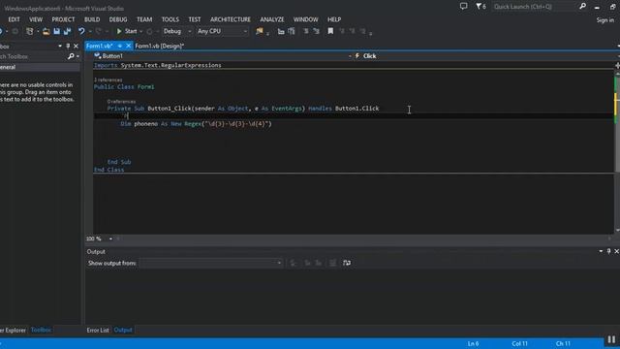Click the pin icon on Form1.vb tab

[x=120, y=46]
